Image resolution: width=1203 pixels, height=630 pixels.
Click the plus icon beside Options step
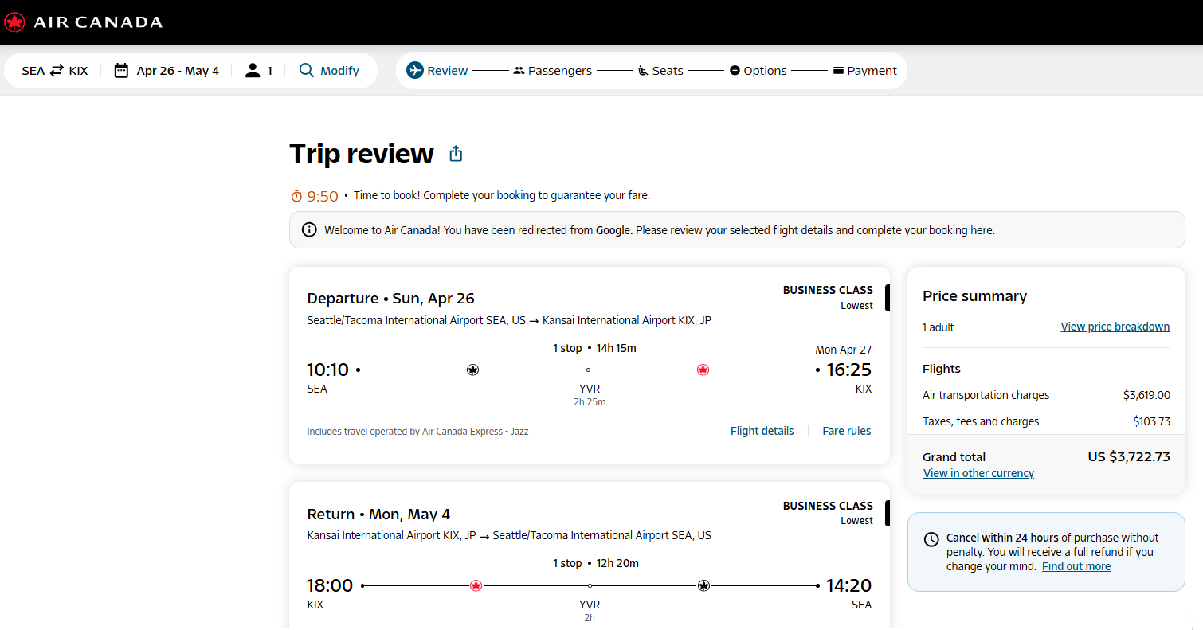click(x=735, y=70)
